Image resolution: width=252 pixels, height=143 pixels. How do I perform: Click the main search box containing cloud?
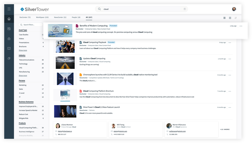pos(141,9)
